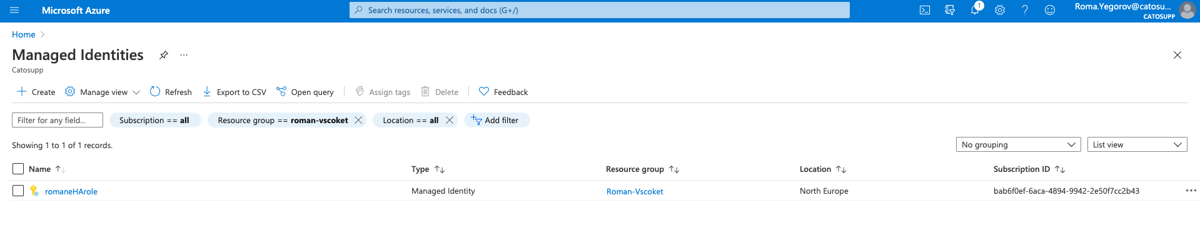Open the List view dropdown
This screenshot has height=230, width=1200.
click(1137, 144)
